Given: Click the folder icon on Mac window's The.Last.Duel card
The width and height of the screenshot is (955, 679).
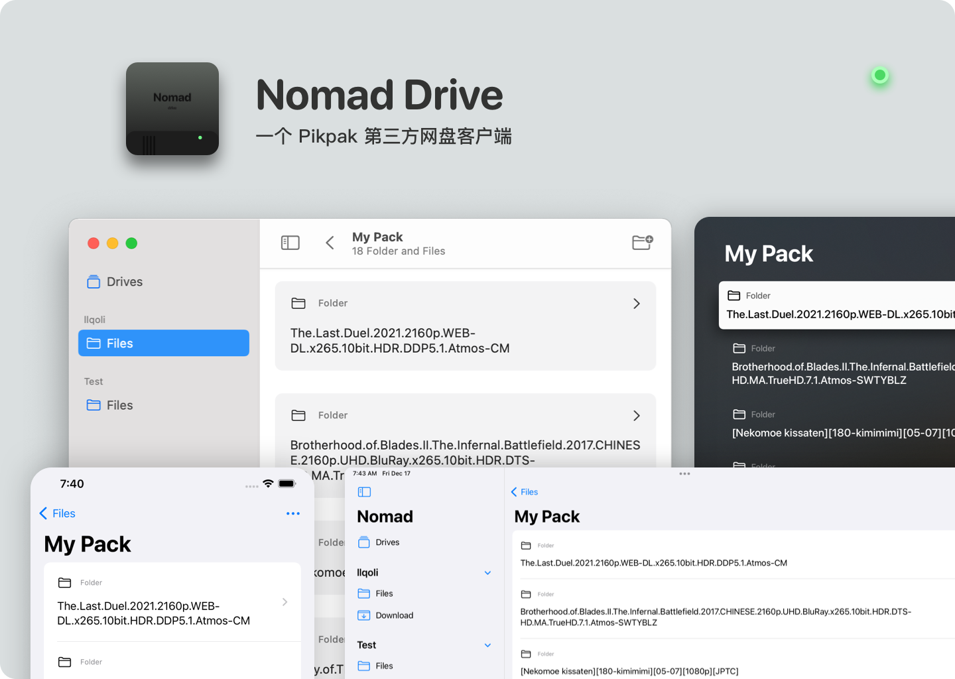Looking at the screenshot, I should tap(298, 303).
